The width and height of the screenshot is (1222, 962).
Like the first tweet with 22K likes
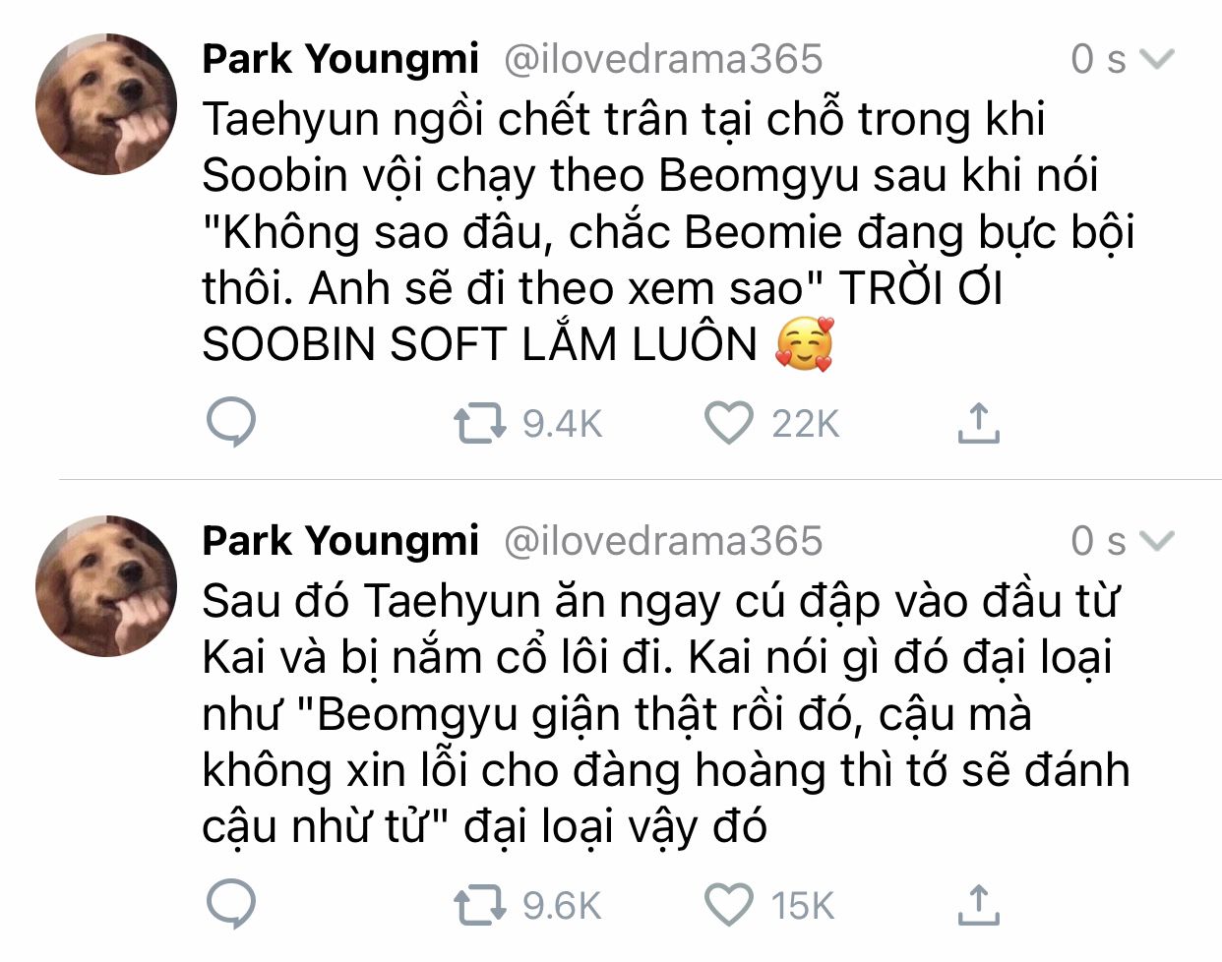[x=729, y=423]
